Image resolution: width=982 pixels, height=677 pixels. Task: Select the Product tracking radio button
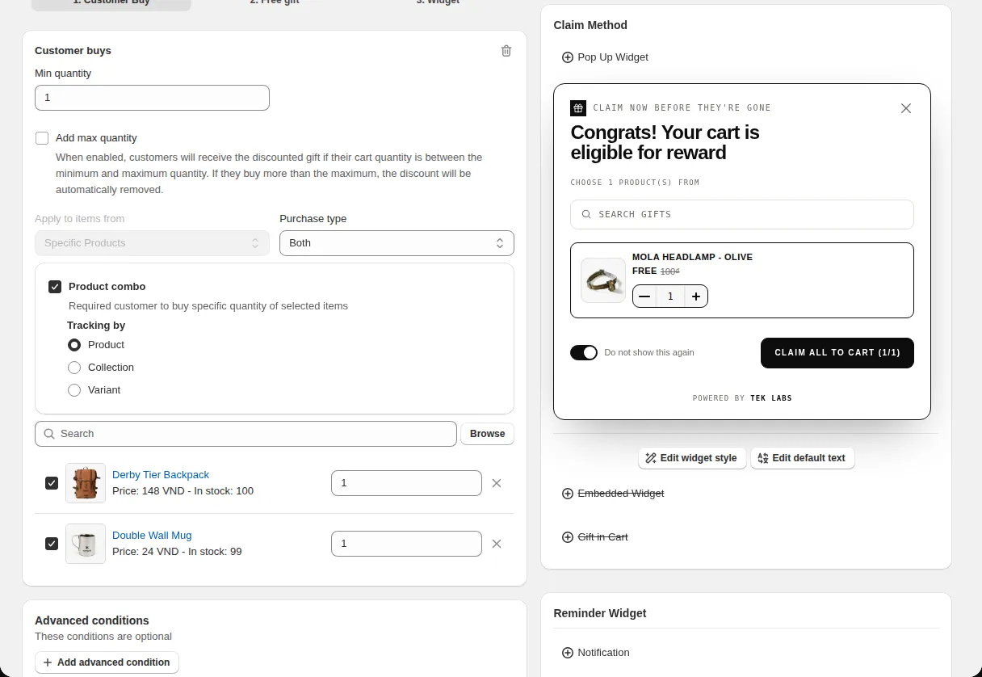tap(74, 345)
